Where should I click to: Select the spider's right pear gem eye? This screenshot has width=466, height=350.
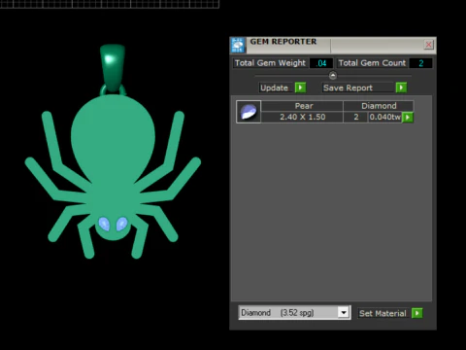[122, 224]
